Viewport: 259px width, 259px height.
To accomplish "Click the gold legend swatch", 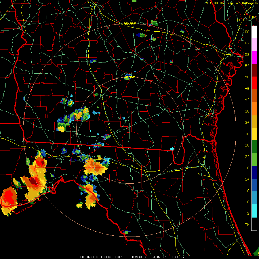I will pyautogui.click(x=254, y=122).
